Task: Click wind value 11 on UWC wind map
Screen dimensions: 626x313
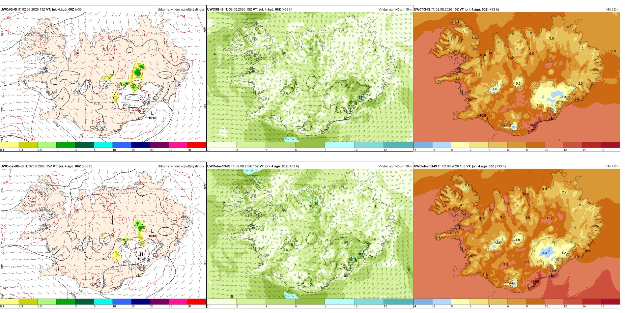Action: click(311, 44)
